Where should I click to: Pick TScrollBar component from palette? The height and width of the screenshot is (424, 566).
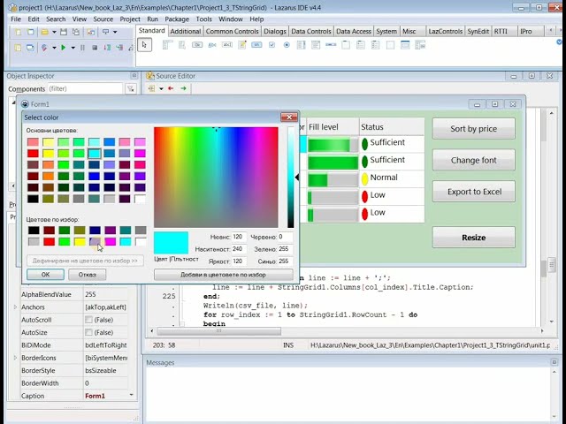[331, 45]
